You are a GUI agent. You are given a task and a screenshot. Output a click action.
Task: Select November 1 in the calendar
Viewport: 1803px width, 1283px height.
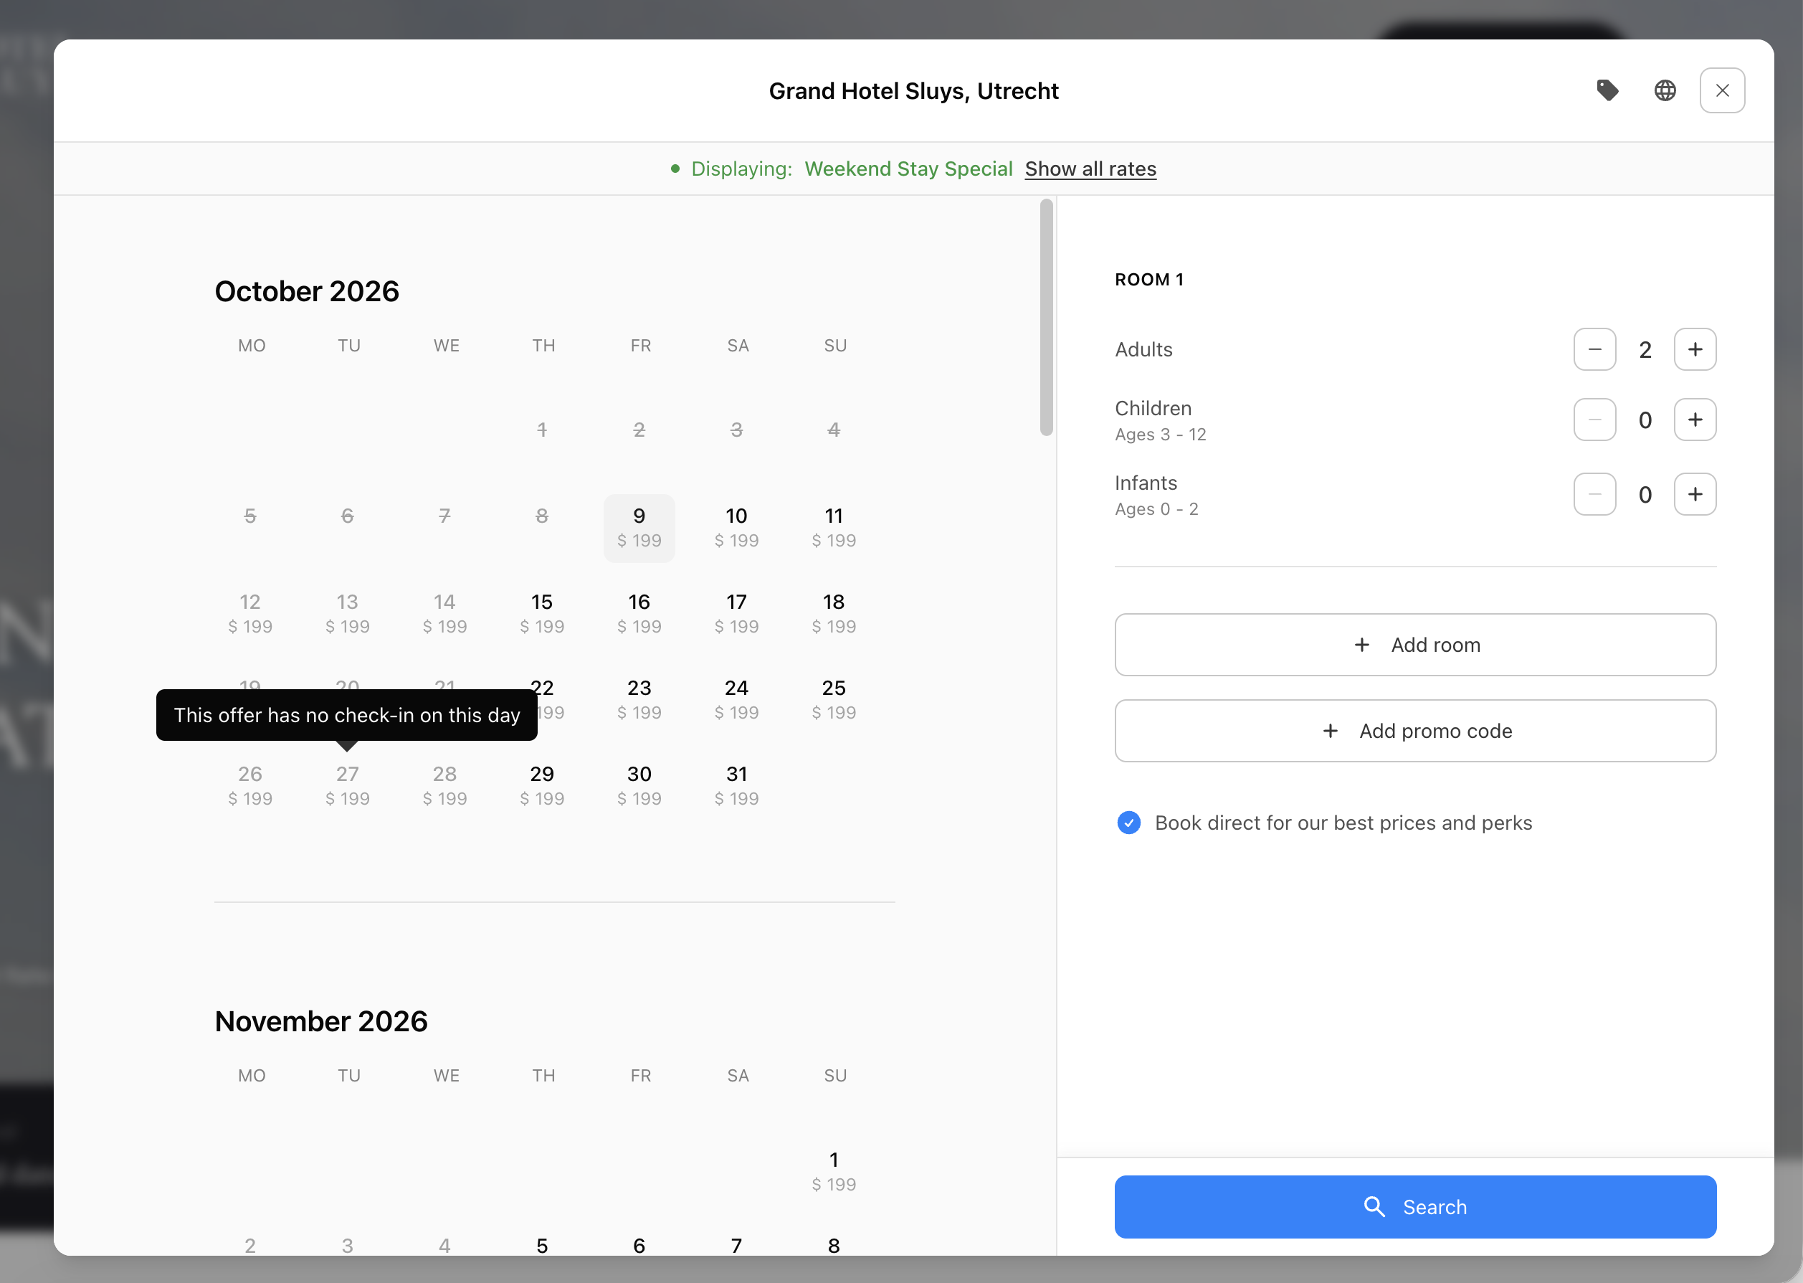coord(833,1172)
